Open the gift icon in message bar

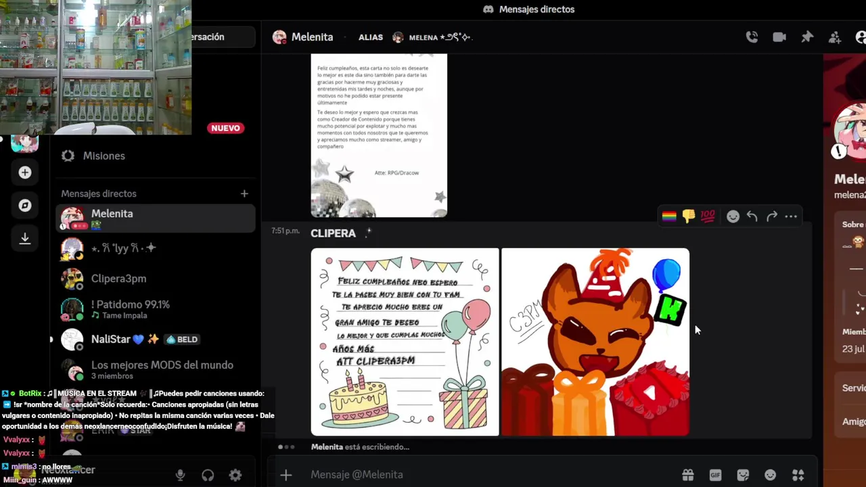[x=688, y=475]
